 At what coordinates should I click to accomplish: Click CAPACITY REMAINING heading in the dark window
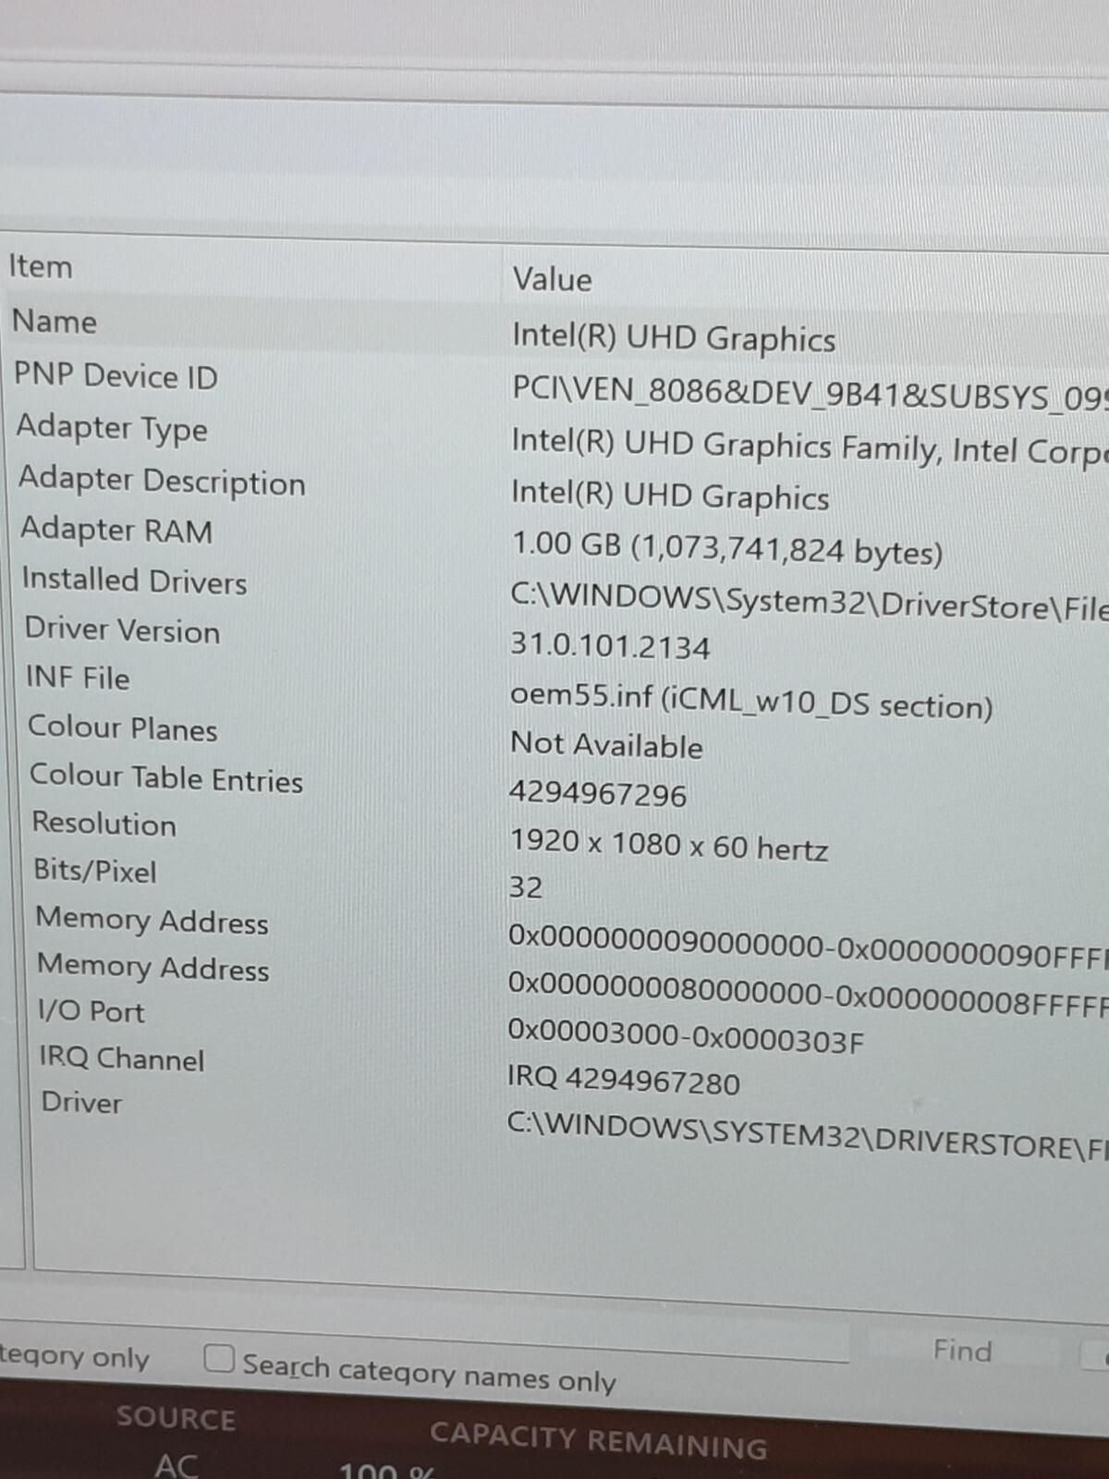[599, 1440]
